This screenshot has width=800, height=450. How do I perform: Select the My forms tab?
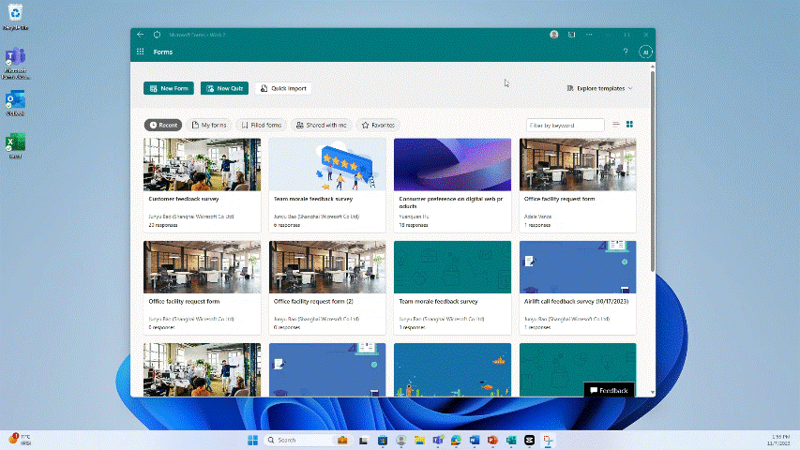209,125
